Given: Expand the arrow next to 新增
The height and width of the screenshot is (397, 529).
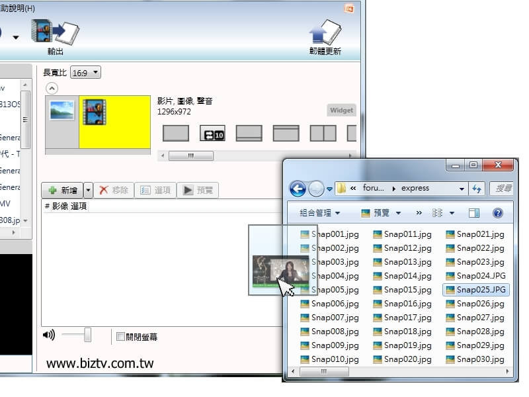Looking at the screenshot, I should click(x=88, y=191).
